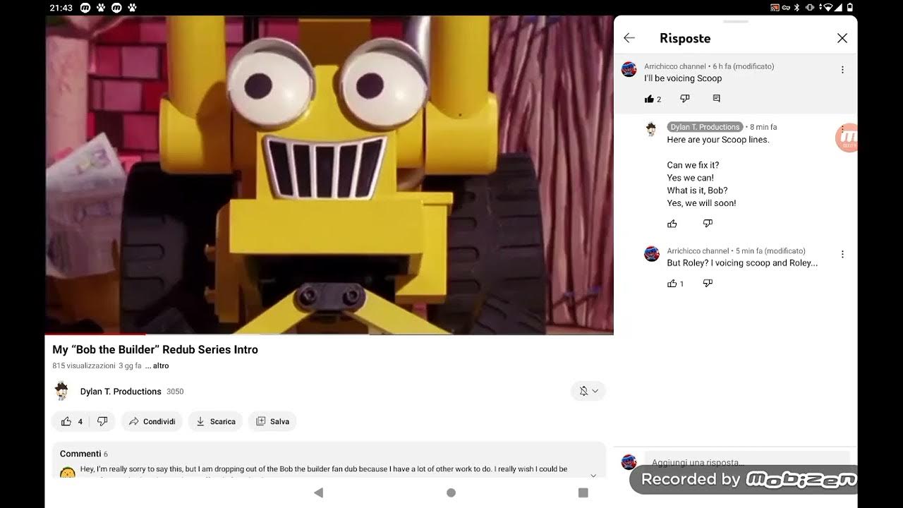Save the video with Salva
This screenshot has width=903, height=508.
click(272, 421)
